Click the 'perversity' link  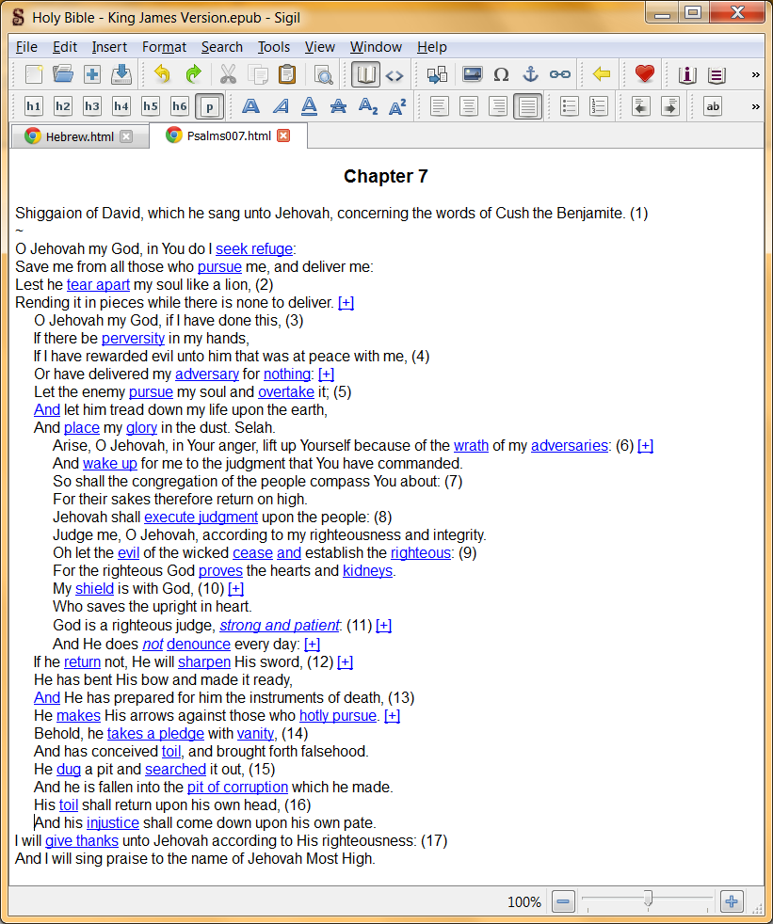point(133,338)
